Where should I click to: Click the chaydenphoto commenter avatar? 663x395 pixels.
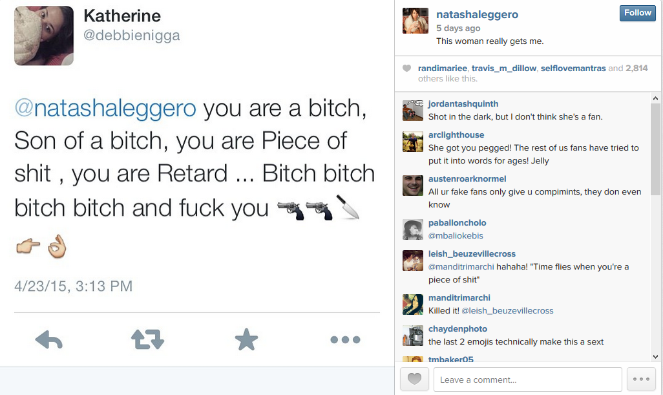[413, 336]
